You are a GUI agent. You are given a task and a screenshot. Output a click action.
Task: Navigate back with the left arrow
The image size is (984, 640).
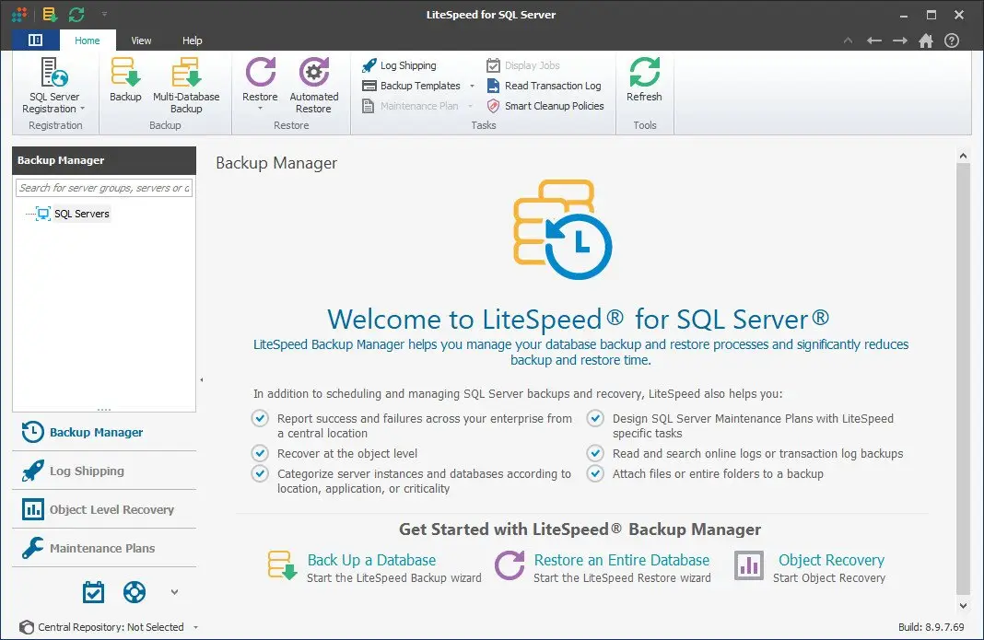coord(874,41)
